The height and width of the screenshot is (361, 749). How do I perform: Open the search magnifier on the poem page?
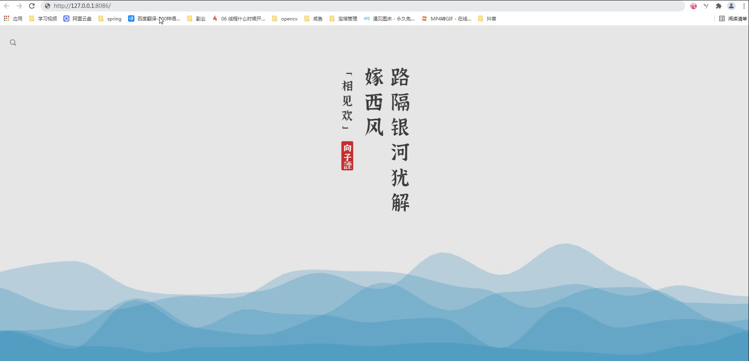[13, 42]
